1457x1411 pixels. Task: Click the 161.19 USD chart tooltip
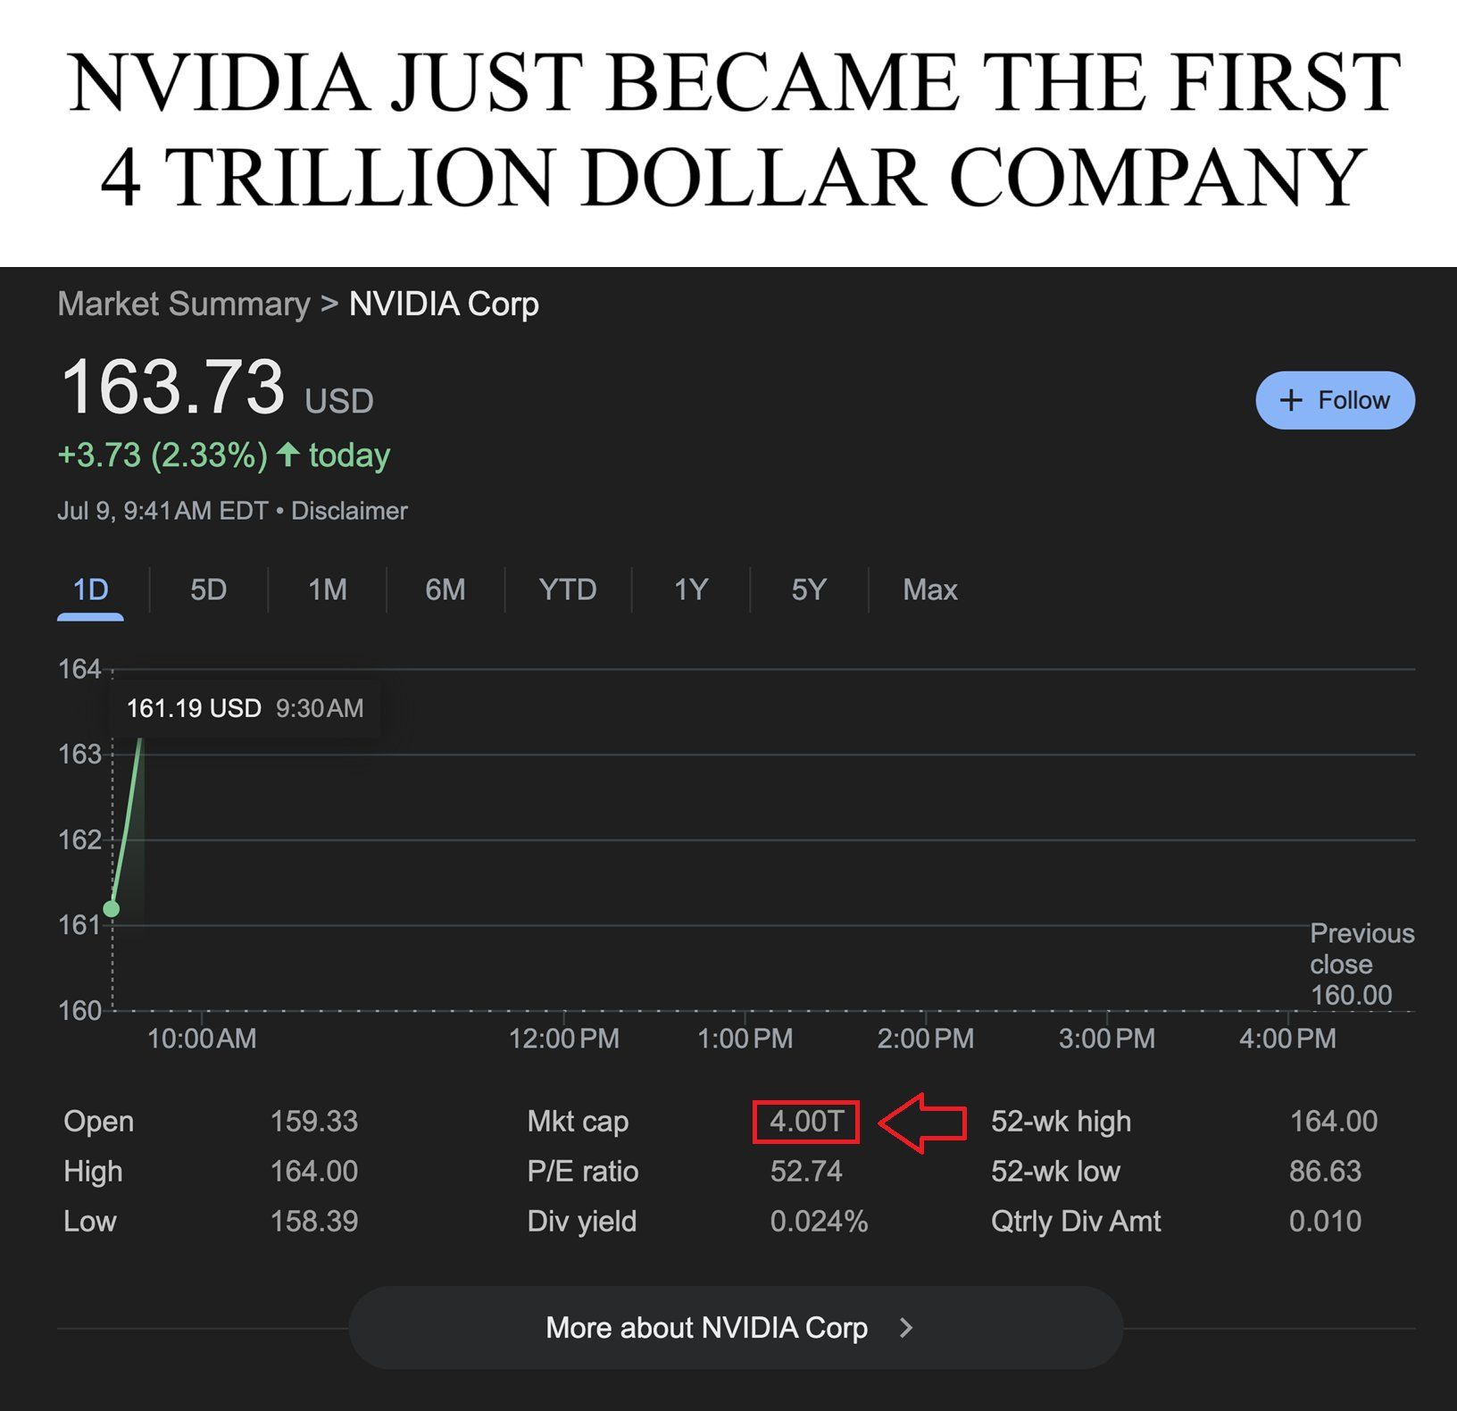(245, 709)
